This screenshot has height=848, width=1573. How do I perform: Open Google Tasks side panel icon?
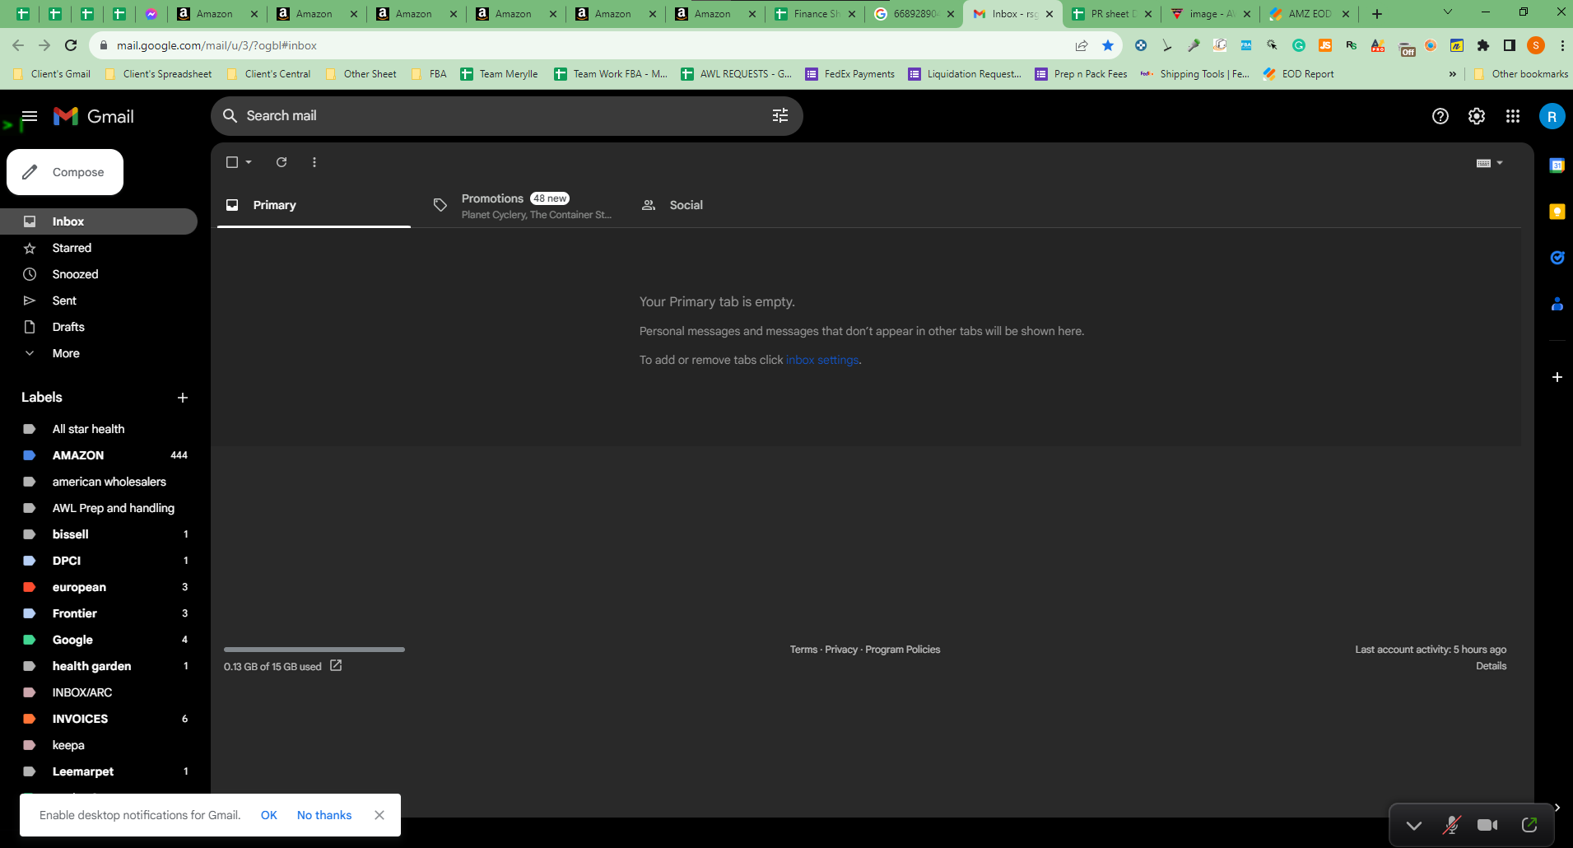(x=1557, y=258)
